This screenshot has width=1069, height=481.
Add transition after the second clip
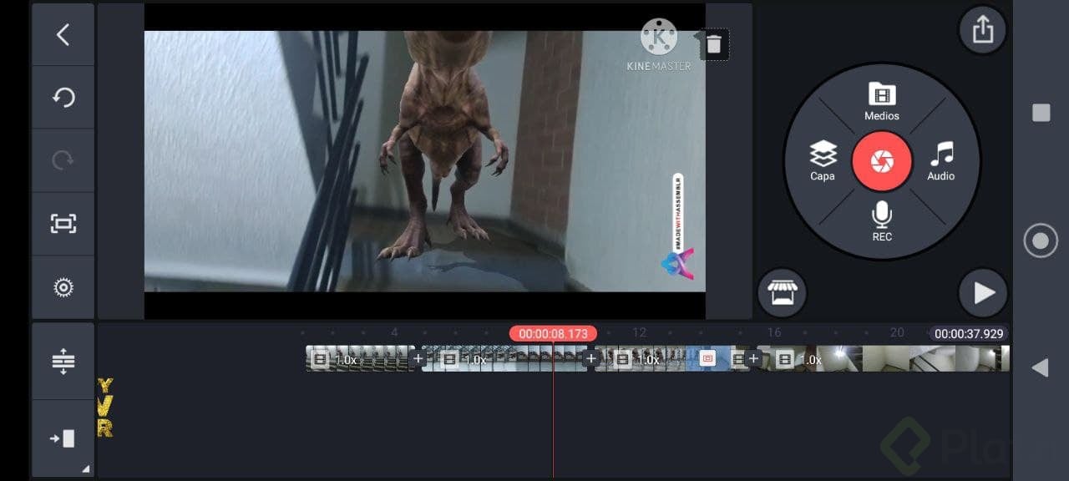tap(591, 359)
